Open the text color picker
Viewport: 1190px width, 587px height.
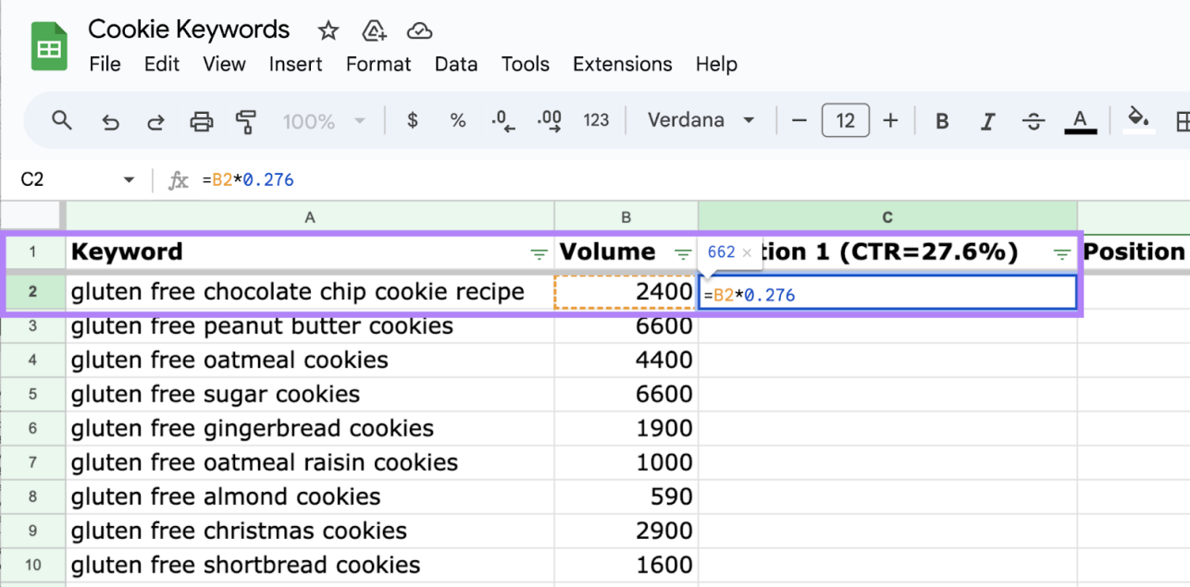(1079, 121)
